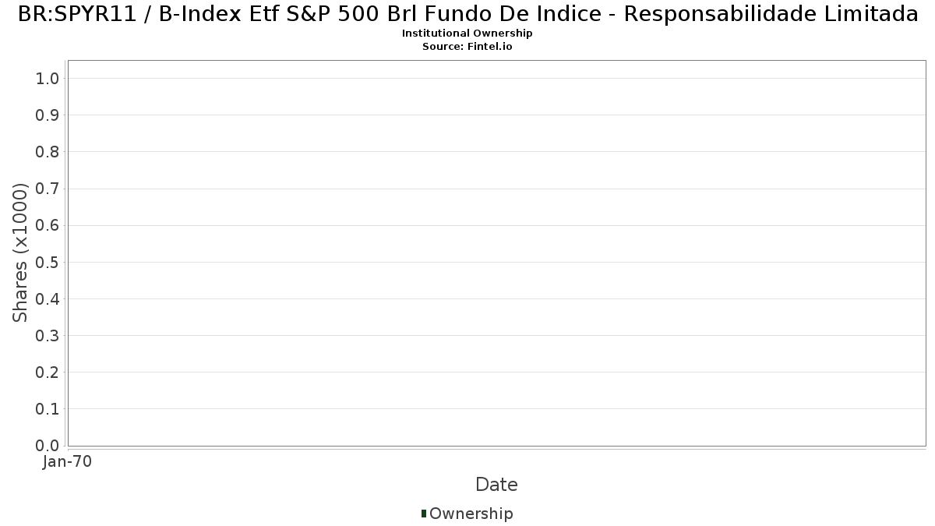Image resolution: width=935 pixels, height=526 pixels.
Task: Click the center of the empty plot area
Action: tap(496, 252)
